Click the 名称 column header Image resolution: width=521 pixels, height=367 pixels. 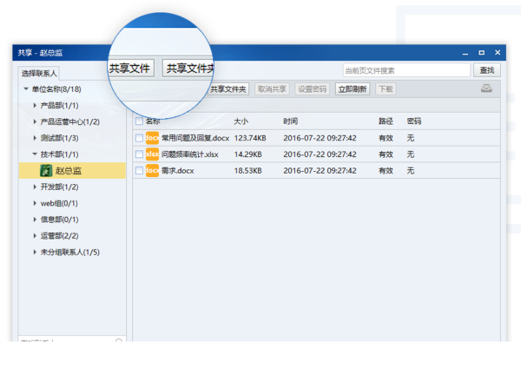[153, 121]
